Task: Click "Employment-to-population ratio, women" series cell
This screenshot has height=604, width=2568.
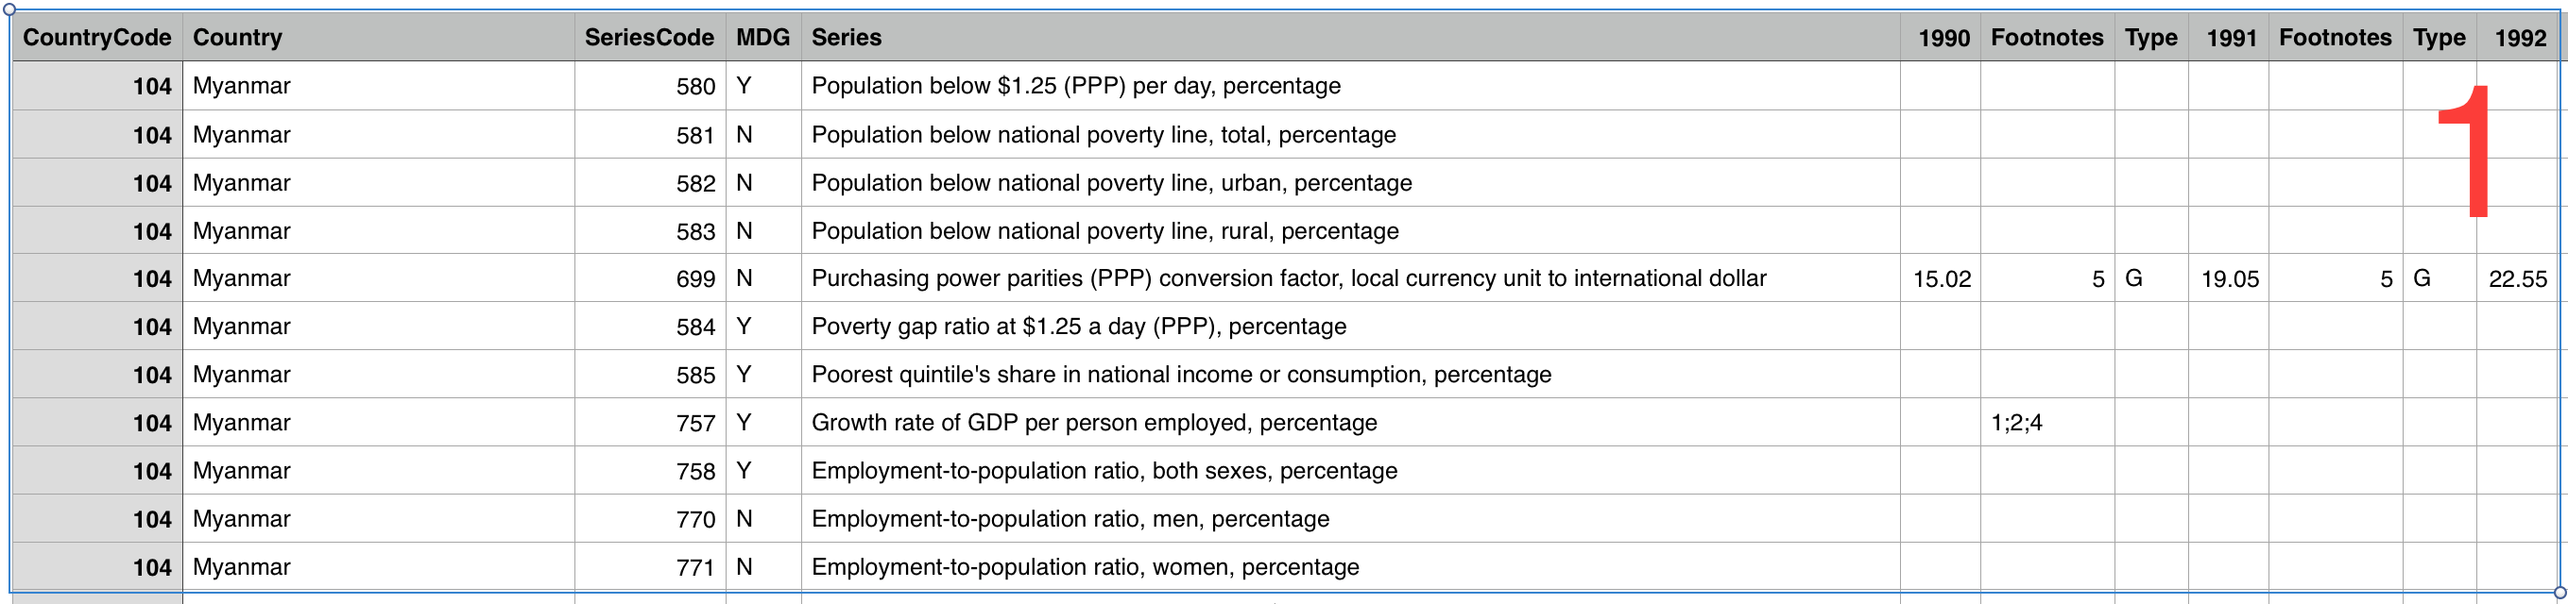Action: pyautogui.click(x=1085, y=567)
